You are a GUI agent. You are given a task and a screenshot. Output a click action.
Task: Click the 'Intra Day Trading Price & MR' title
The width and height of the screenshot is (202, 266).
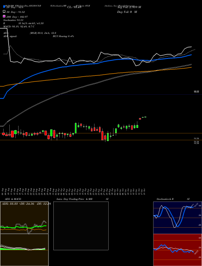(x=74, y=199)
